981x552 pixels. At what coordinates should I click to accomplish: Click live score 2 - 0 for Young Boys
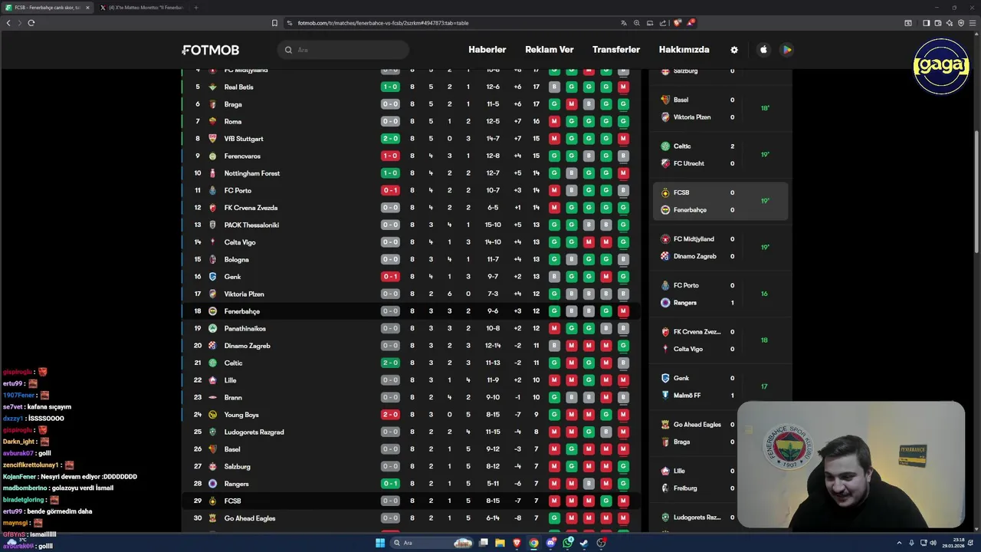tap(390, 415)
